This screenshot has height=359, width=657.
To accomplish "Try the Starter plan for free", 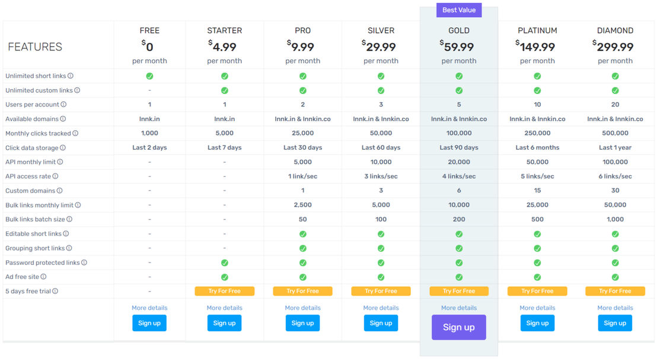I will 225,292.
